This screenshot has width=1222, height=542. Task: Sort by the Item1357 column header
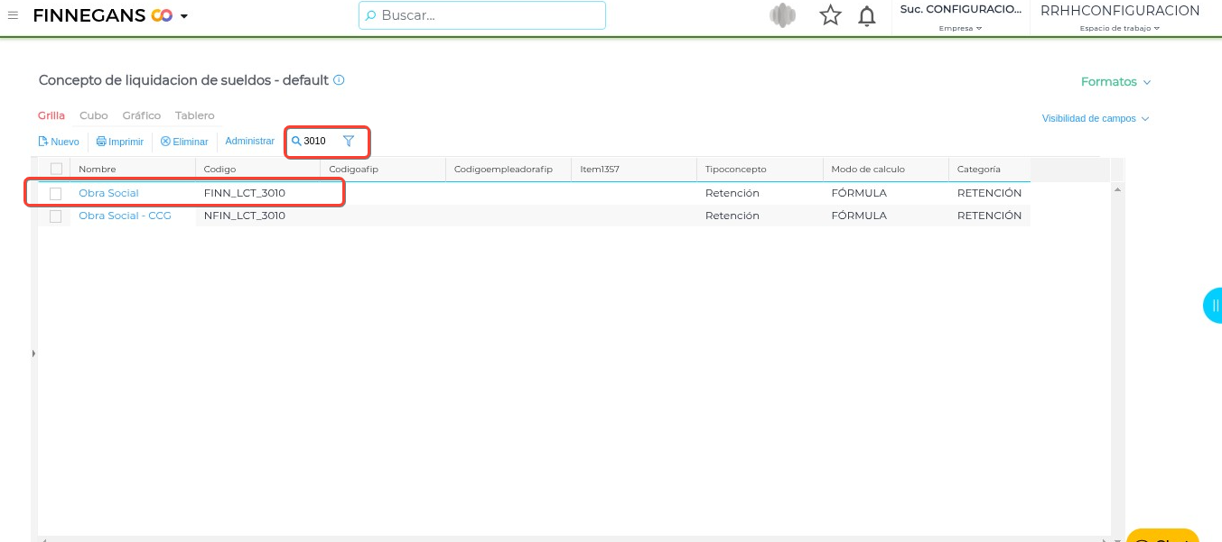pyautogui.click(x=635, y=169)
